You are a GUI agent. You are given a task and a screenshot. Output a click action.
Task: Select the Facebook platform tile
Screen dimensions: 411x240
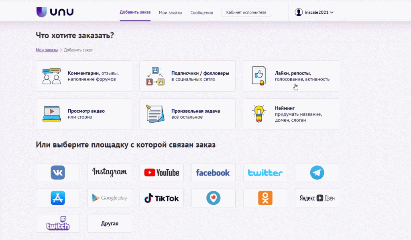coord(213,172)
